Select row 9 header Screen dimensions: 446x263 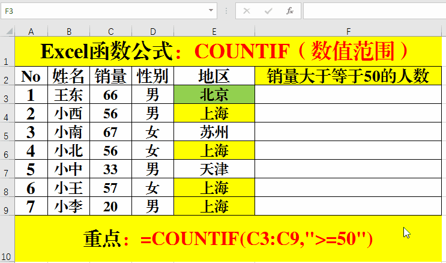click(7, 206)
